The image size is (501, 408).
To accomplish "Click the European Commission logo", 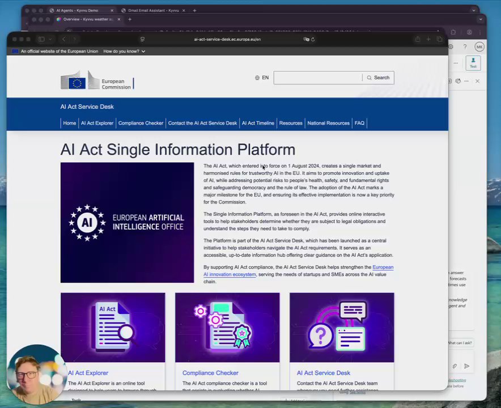I will click(97, 80).
